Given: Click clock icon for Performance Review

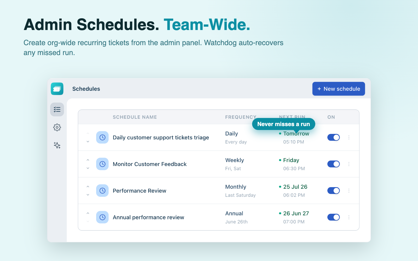Looking at the screenshot, I should tap(102, 191).
